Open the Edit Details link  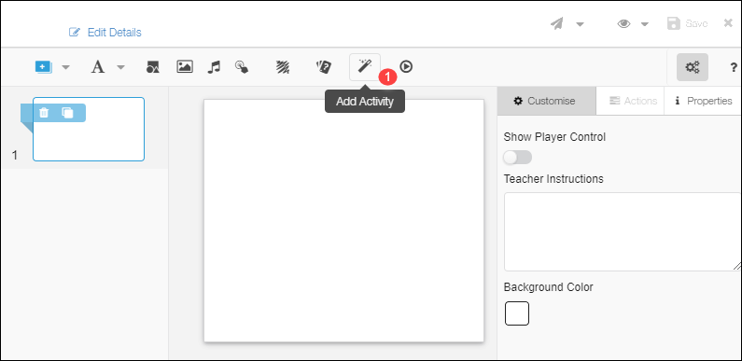tap(105, 32)
